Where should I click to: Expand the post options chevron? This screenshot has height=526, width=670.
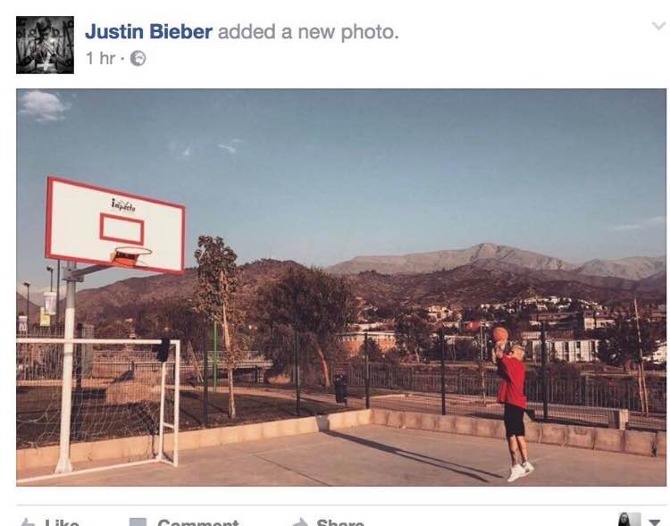659,26
